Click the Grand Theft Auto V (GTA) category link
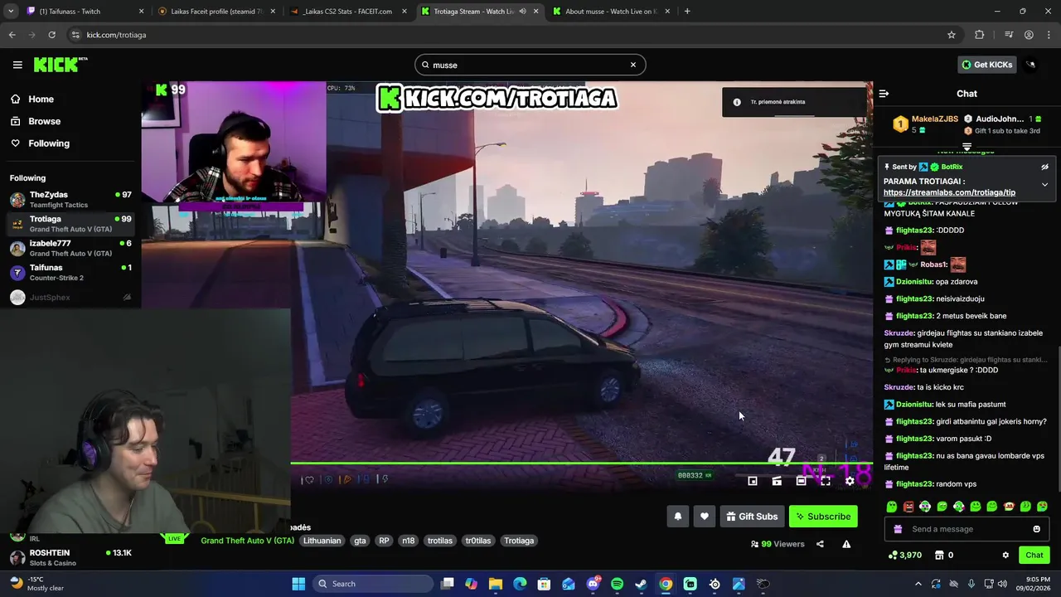 pyautogui.click(x=247, y=541)
